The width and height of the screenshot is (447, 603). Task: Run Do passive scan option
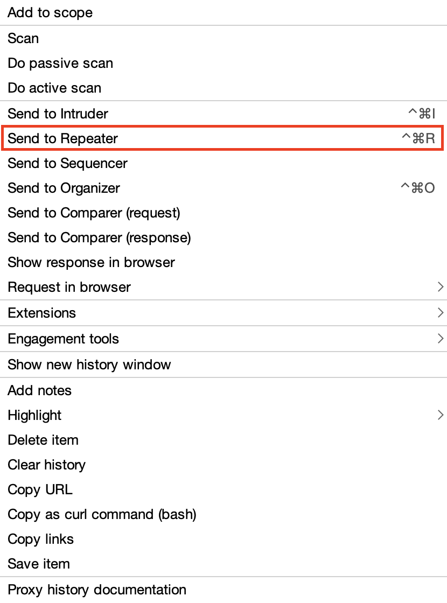[x=60, y=64]
